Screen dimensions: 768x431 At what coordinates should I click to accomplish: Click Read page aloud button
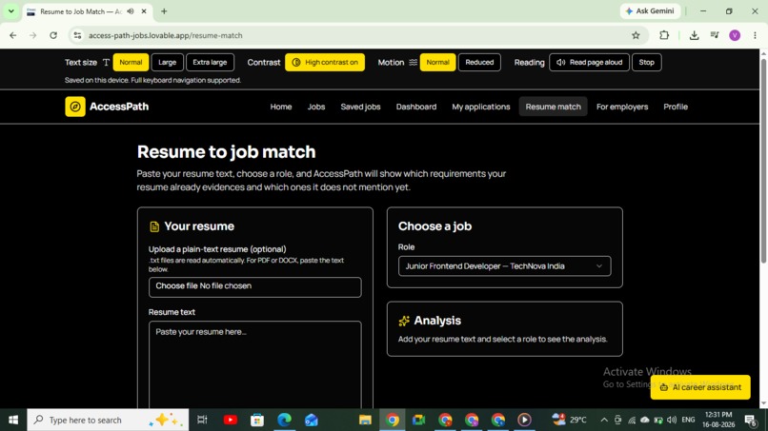tap(589, 62)
